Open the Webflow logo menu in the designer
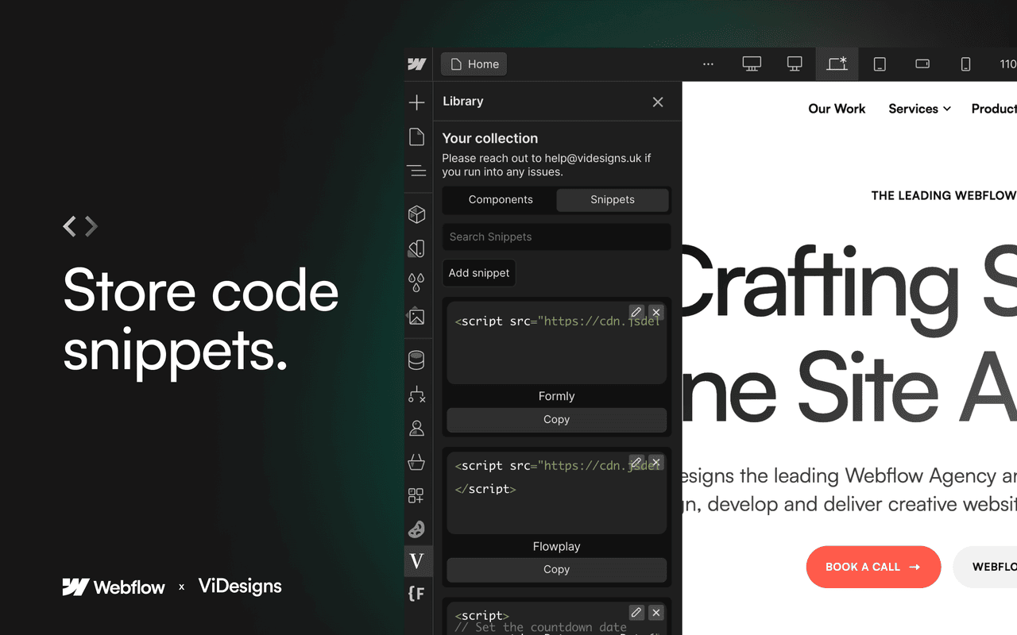The height and width of the screenshot is (635, 1017). (417, 64)
